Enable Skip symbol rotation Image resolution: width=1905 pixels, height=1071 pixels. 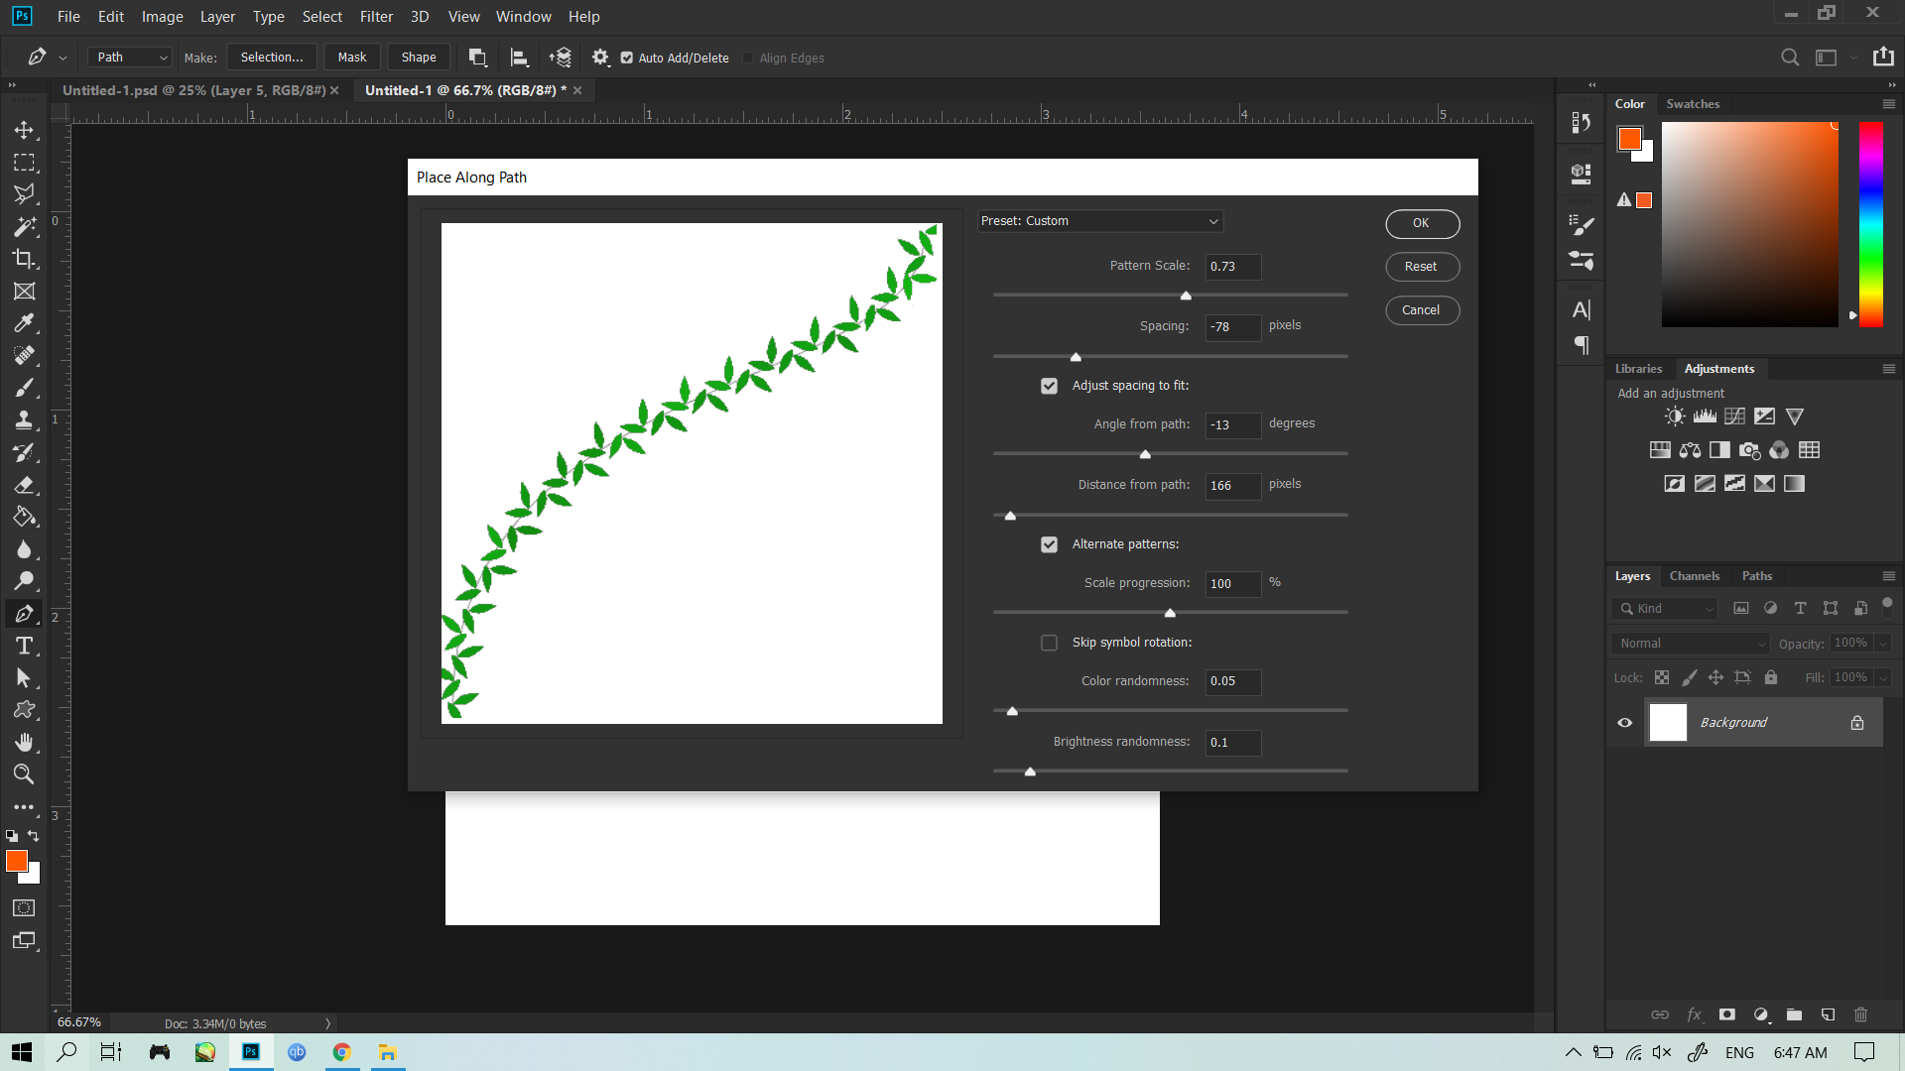1049,642
